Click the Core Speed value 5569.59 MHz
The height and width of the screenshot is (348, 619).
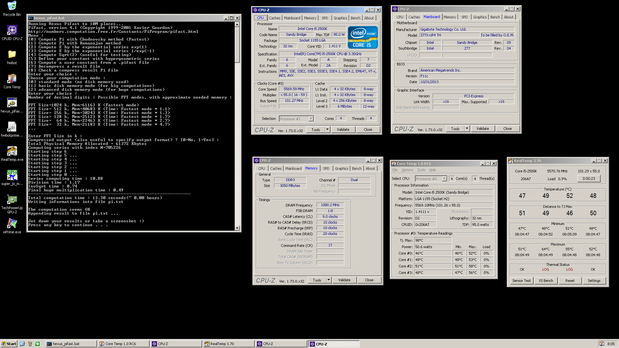coord(294,89)
